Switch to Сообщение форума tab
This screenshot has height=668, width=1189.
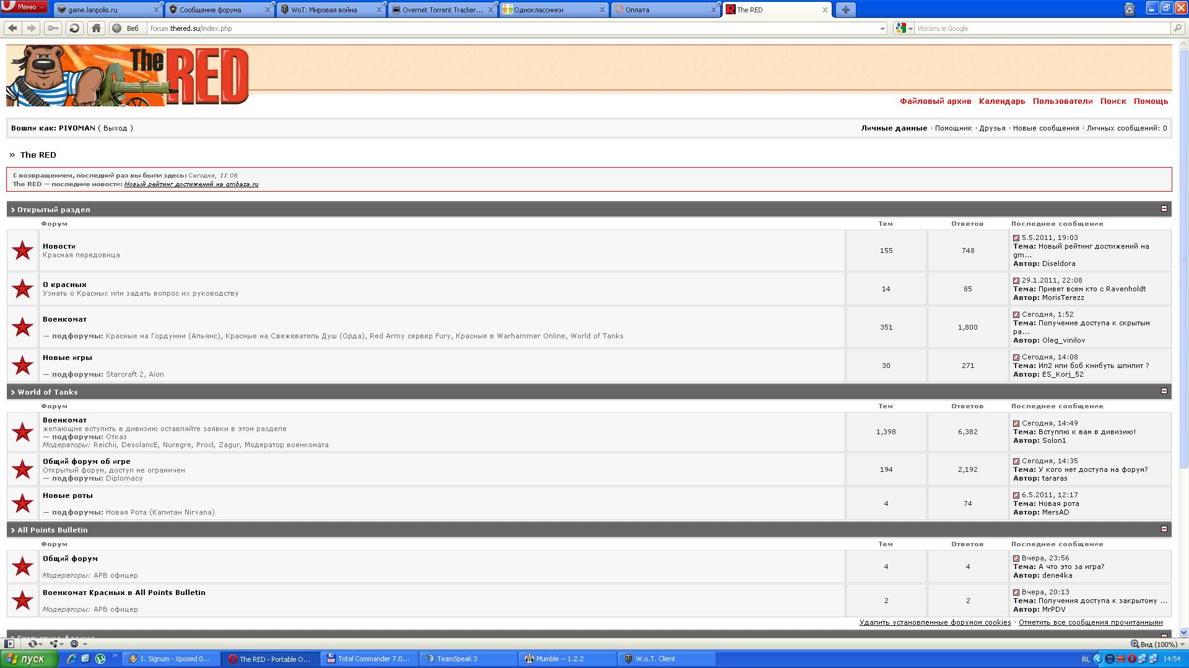pyautogui.click(x=220, y=10)
